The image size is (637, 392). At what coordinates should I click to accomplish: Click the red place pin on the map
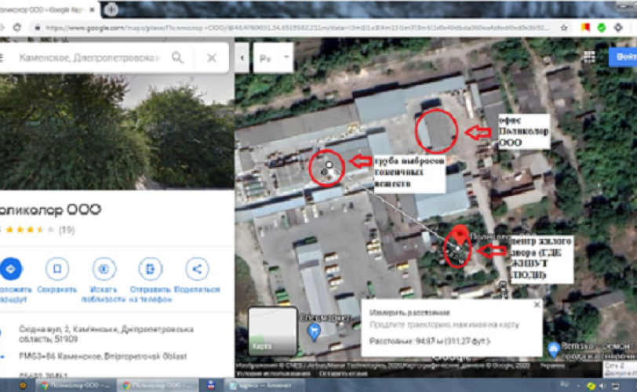pos(460,234)
